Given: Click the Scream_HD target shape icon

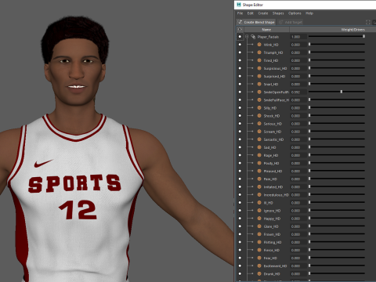Looking at the screenshot, I should (259, 132).
